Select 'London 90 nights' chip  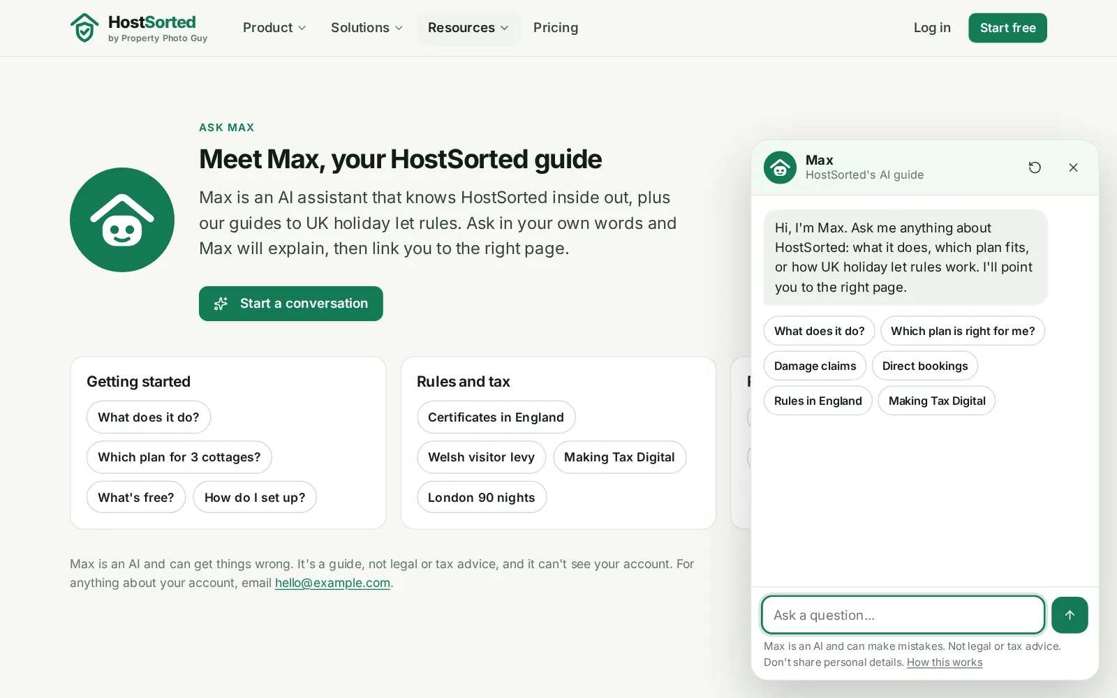(482, 497)
